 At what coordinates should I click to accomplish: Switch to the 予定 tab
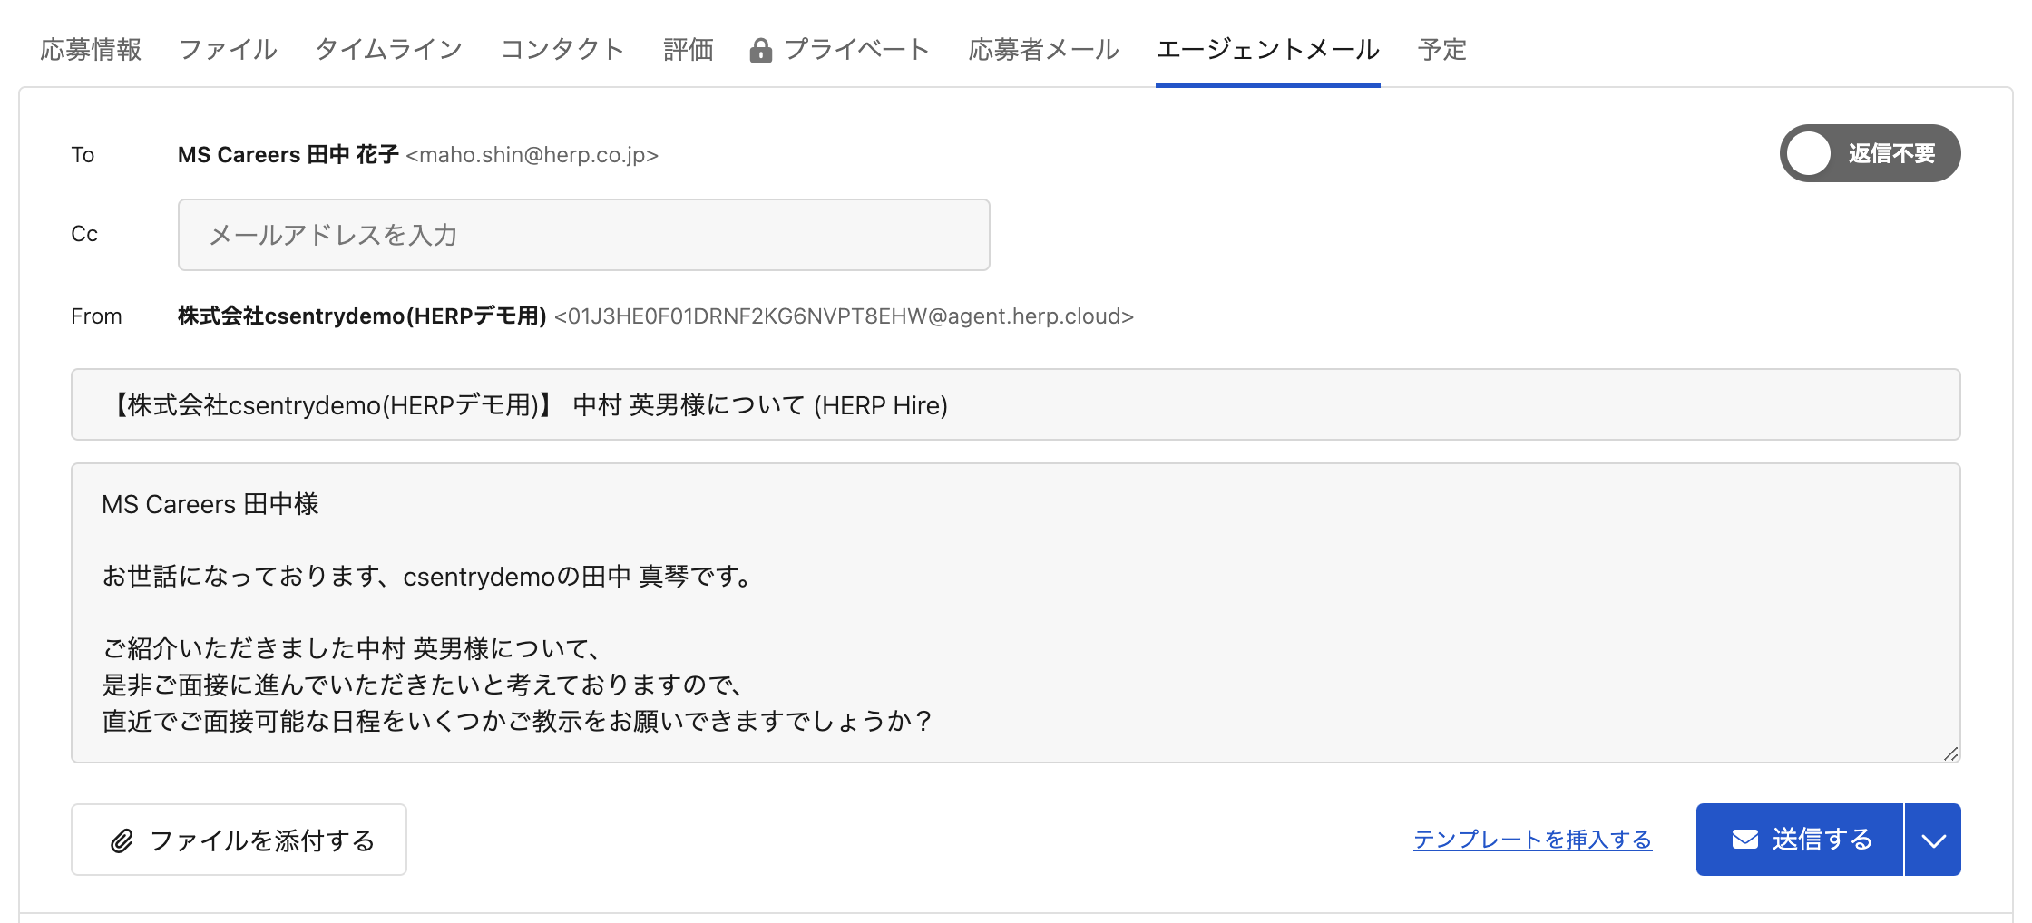pyautogui.click(x=1442, y=49)
